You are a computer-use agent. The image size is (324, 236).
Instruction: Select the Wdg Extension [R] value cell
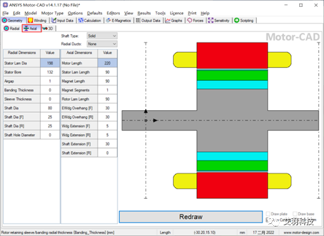(107, 135)
